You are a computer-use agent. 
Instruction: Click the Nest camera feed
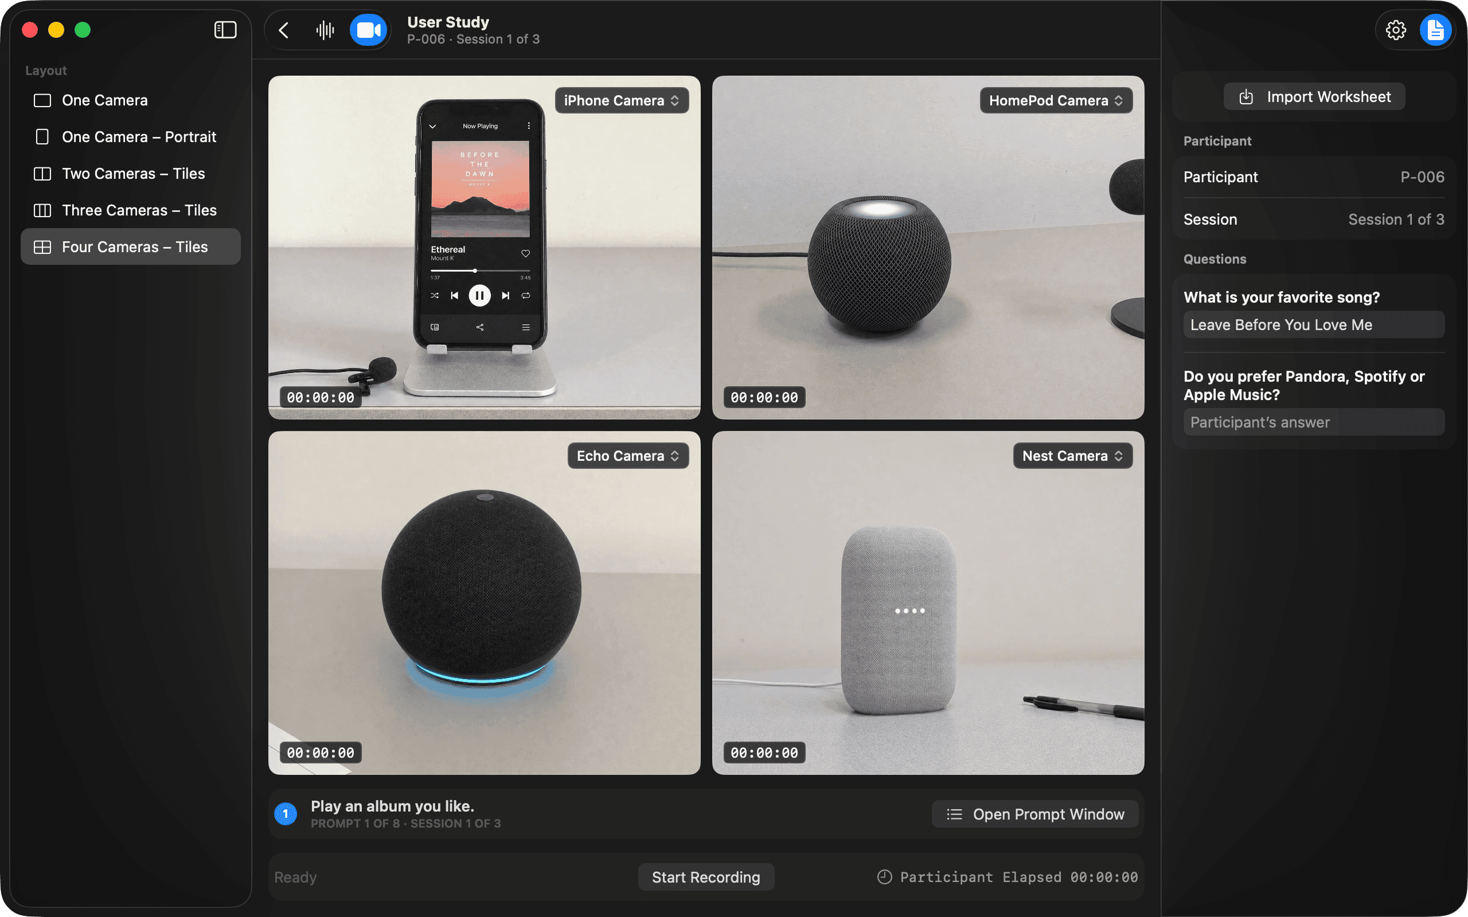928,603
